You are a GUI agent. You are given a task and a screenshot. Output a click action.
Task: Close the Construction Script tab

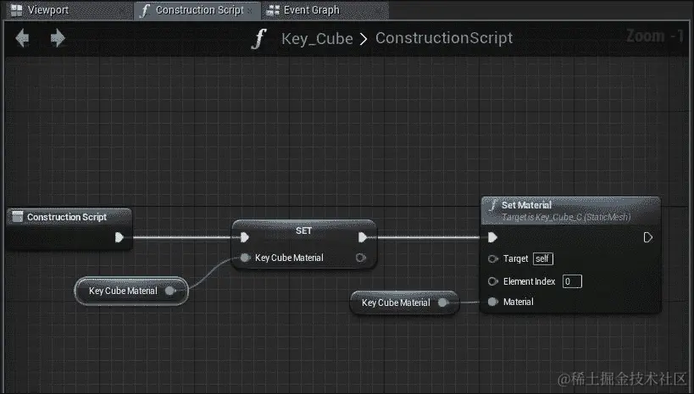(250, 11)
